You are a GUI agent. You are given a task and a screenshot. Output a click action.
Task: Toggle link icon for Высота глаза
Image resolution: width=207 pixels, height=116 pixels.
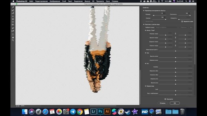pos(175,38)
